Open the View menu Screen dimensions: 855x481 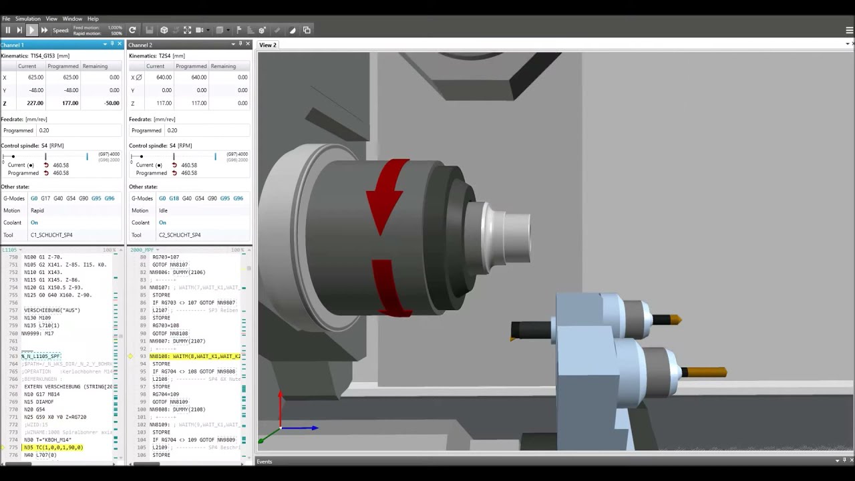coord(51,19)
